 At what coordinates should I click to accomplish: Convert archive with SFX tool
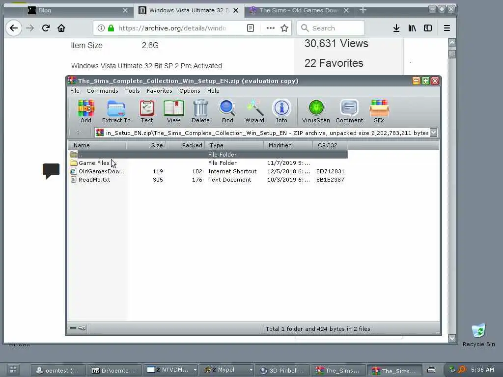coord(379,111)
